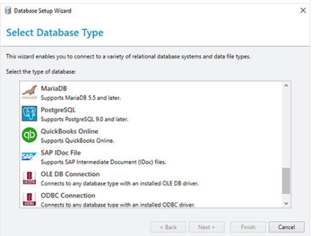Click the Cancel button
This screenshot has height=236, width=312.
click(x=287, y=227)
